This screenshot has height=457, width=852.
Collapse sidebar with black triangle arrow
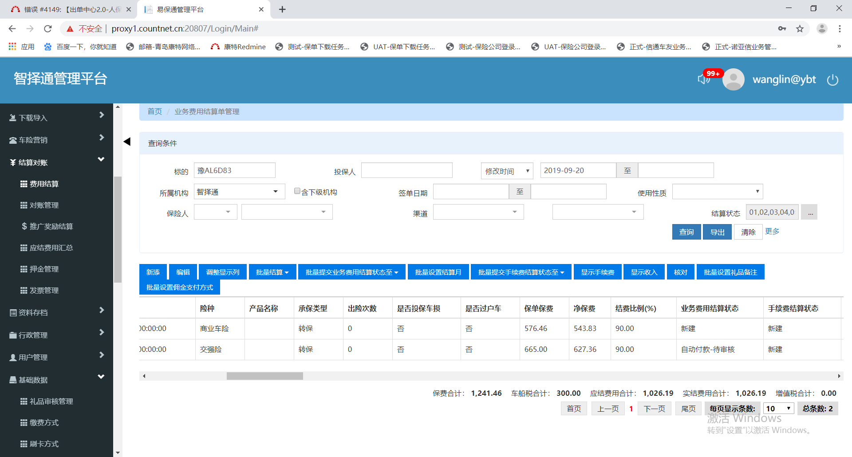coord(127,142)
